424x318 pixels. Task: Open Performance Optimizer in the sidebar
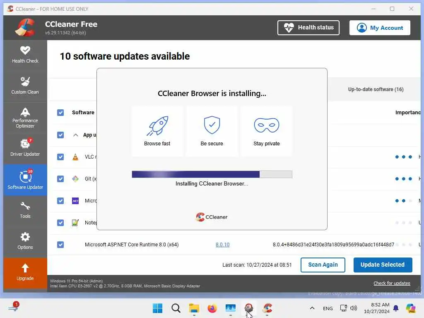click(x=25, y=118)
